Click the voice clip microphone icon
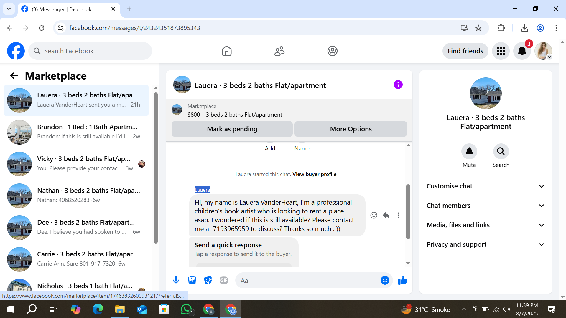 pos(176,280)
